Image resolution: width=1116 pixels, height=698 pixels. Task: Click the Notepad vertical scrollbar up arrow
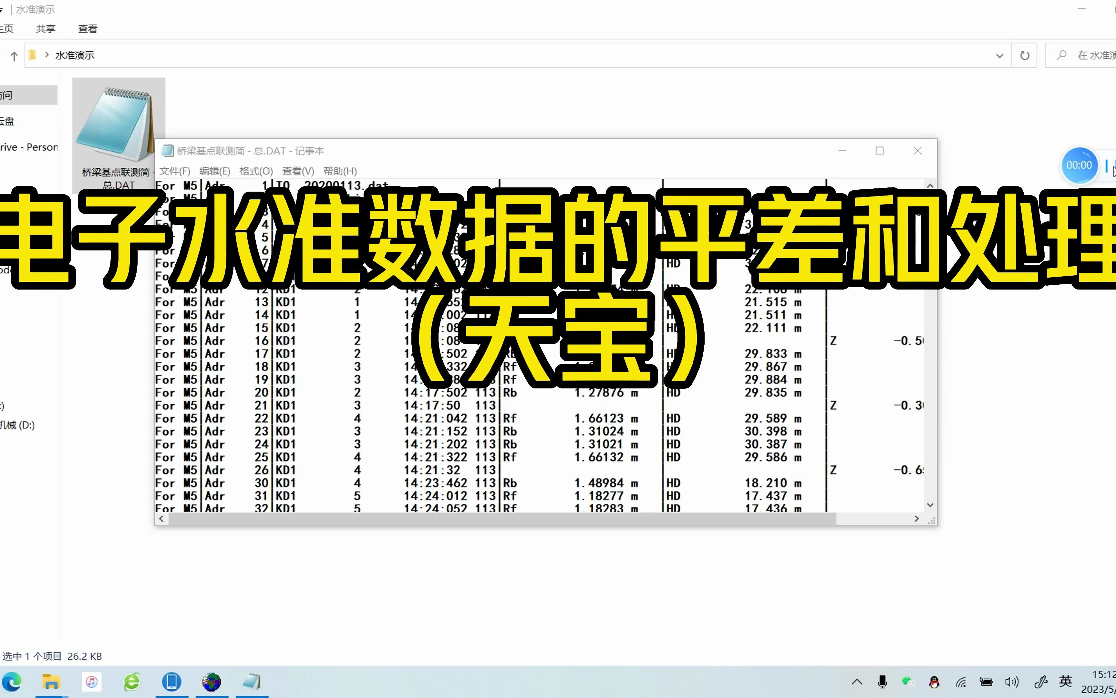930,185
